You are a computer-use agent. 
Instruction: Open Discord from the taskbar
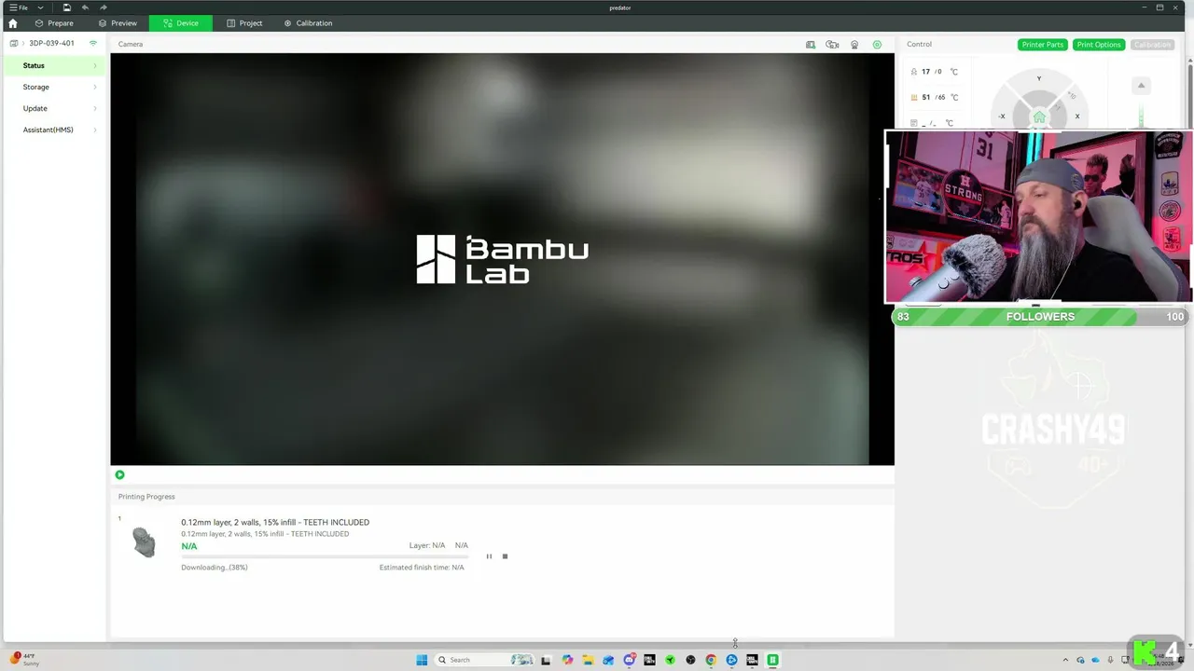point(629,660)
